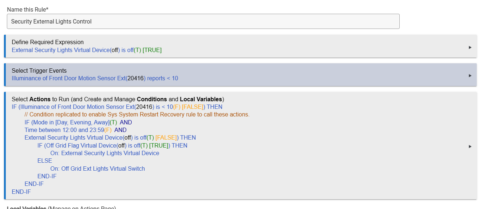The width and height of the screenshot is (484, 209).
Task: Open the Select Actions to Run heading
Action: [x=118, y=99]
